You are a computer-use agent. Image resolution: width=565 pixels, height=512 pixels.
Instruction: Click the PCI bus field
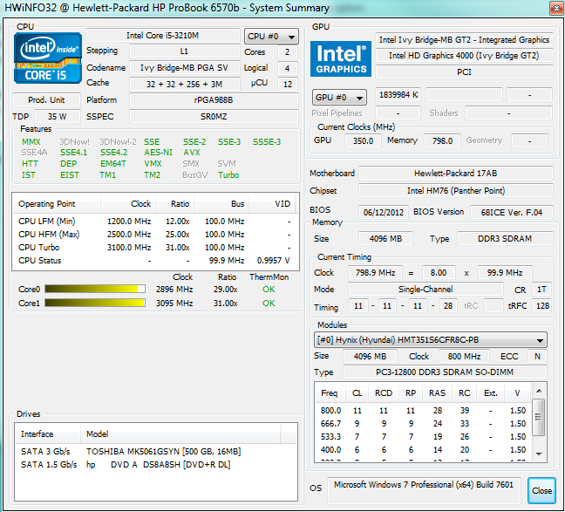[x=464, y=72]
